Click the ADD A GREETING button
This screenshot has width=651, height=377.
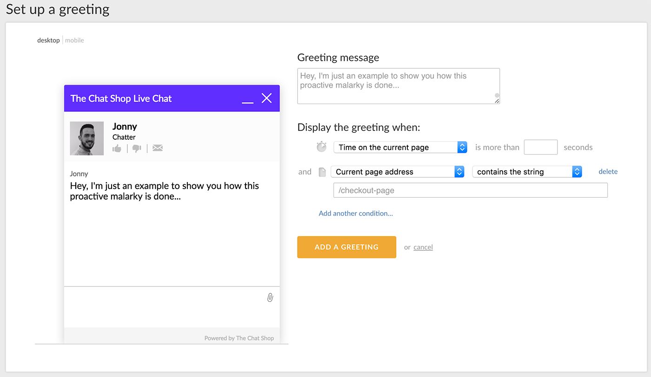pyautogui.click(x=347, y=247)
